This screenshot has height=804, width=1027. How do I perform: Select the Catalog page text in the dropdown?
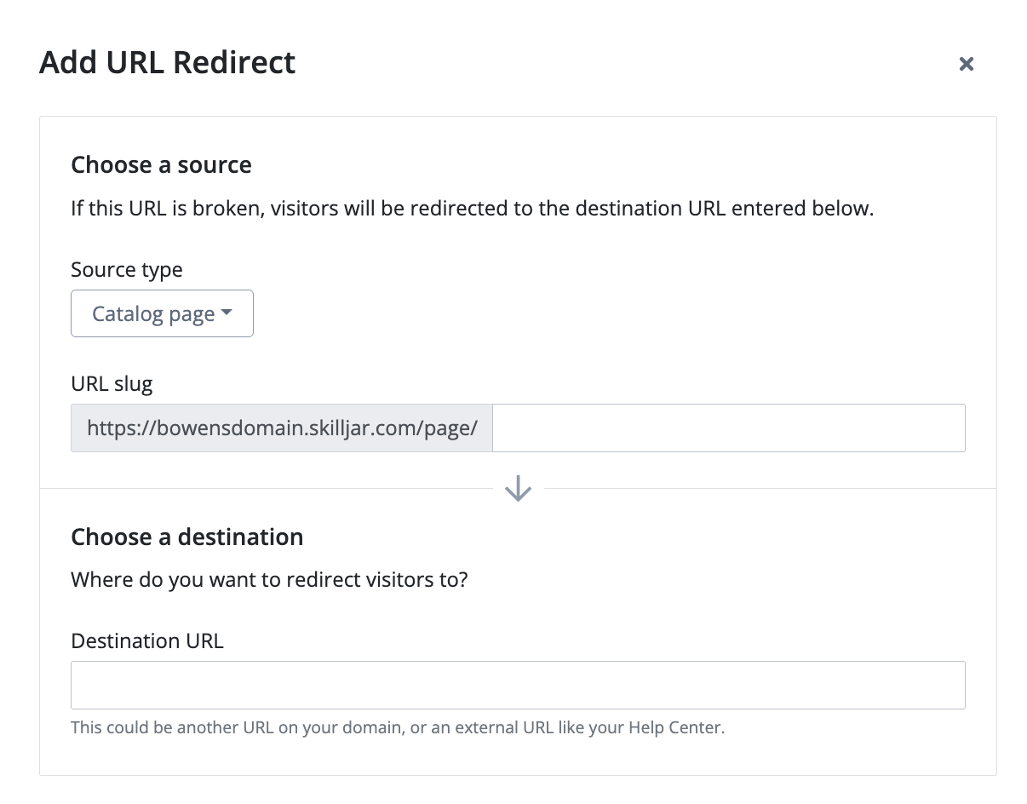(153, 314)
